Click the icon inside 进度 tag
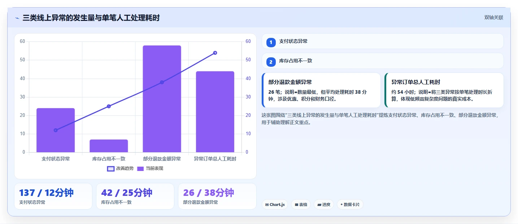The image size is (518, 224). [319, 205]
